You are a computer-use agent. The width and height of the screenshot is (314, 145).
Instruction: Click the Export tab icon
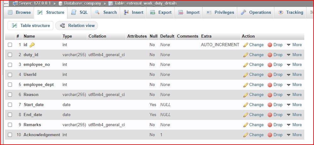(153, 12)
